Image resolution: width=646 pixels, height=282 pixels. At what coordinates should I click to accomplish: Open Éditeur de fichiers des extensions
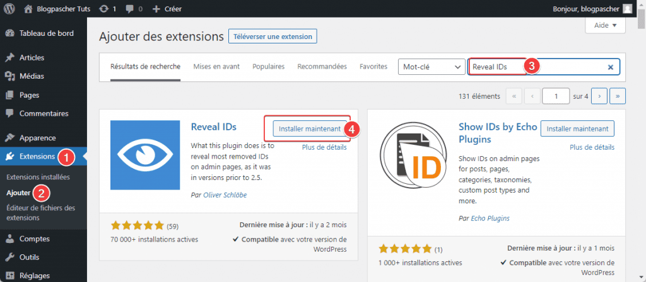tap(41, 213)
